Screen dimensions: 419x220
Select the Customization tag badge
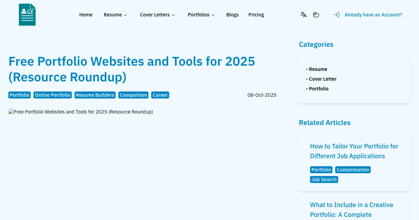(x=353, y=170)
